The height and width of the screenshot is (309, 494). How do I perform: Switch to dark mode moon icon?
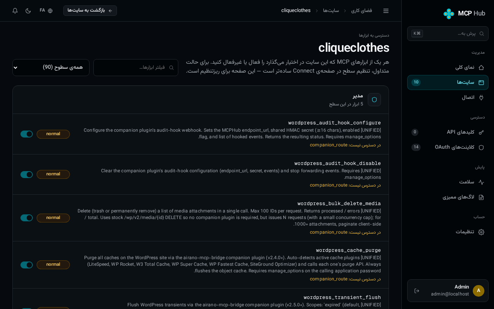(x=28, y=11)
